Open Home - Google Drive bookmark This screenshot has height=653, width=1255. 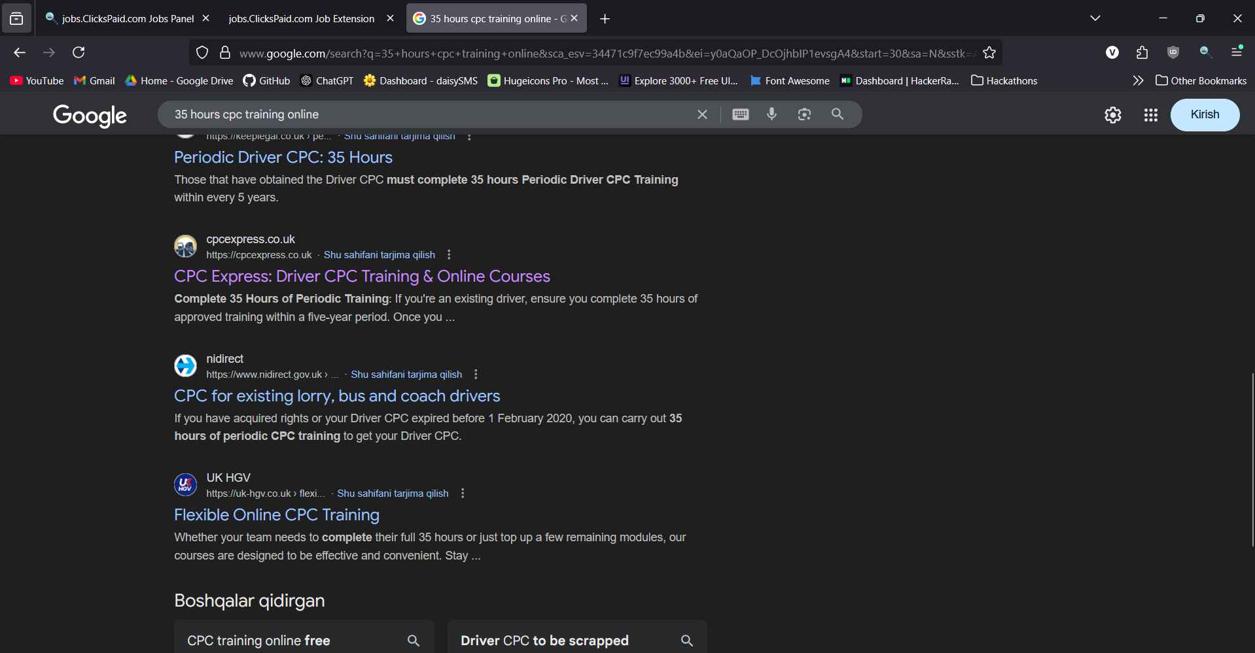(x=179, y=80)
